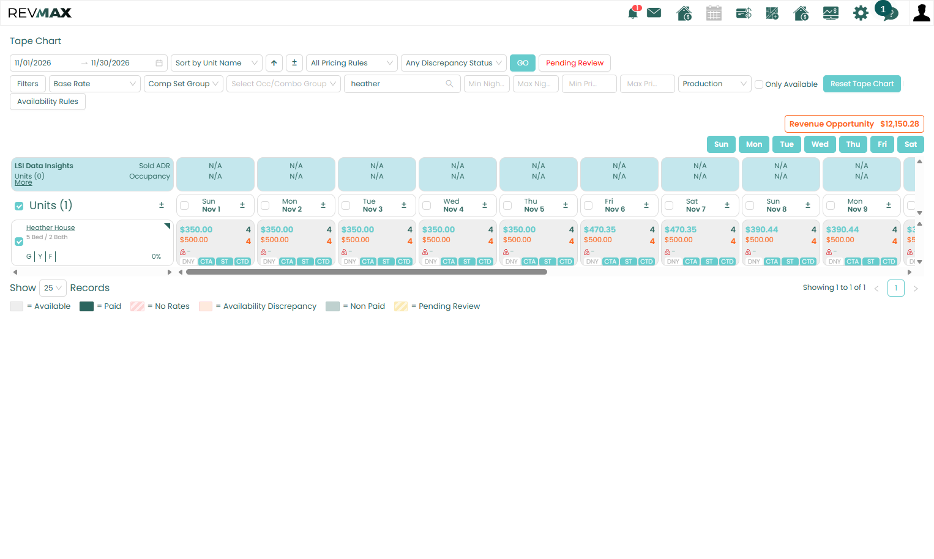Viewport: 934px width, 559px height.
Task: Open the Base Rate dropdown
Action: pos(95,84)
